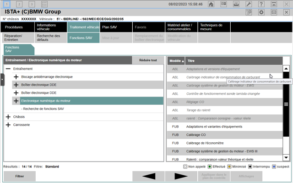Expand the second Boîtier électronique DDE node
The height and width of the screenshot is (183, 293).
tap(16, 93)
